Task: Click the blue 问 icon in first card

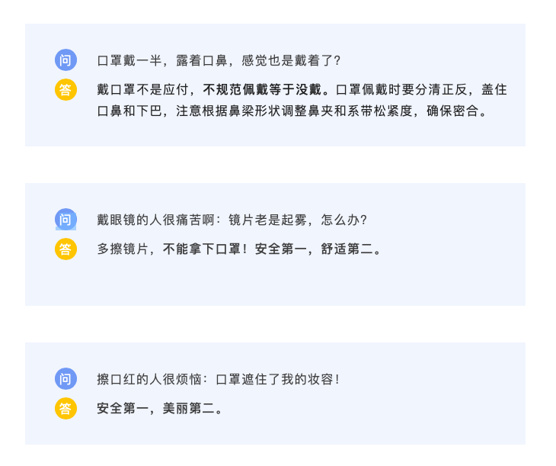Action: click(66, 60)
